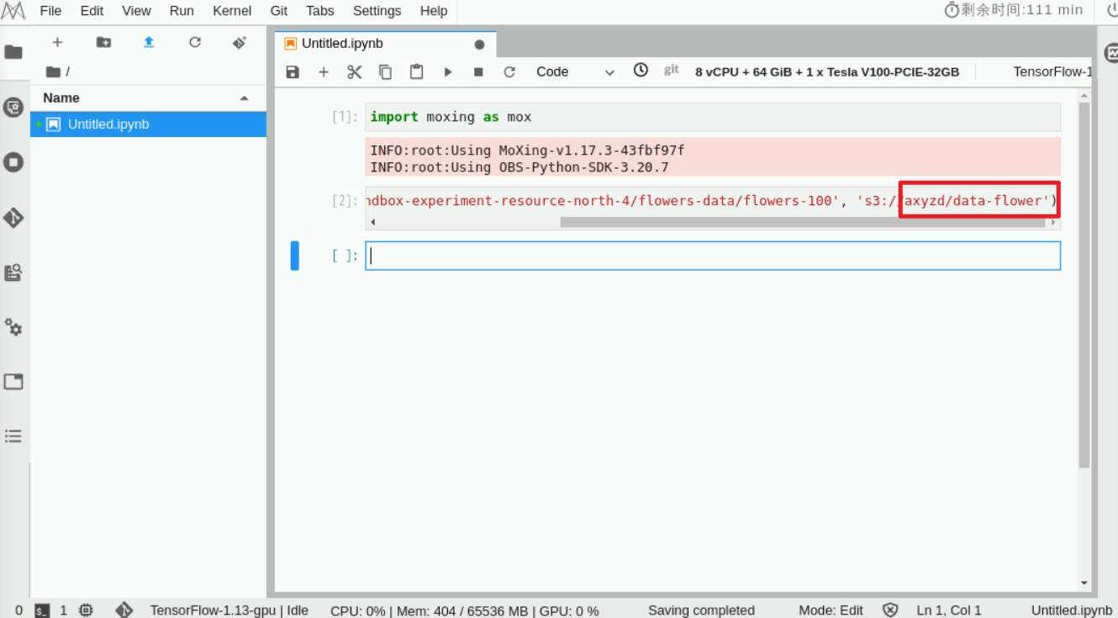The height and width of the screenshot is (618, 1118).
Task: Paste cell from clipboard
Action: coord(416,71)
